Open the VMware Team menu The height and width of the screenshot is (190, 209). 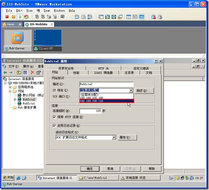(47, 11)
